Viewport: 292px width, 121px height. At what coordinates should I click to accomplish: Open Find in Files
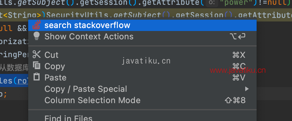pyautogui.click(x=68, y=118)
